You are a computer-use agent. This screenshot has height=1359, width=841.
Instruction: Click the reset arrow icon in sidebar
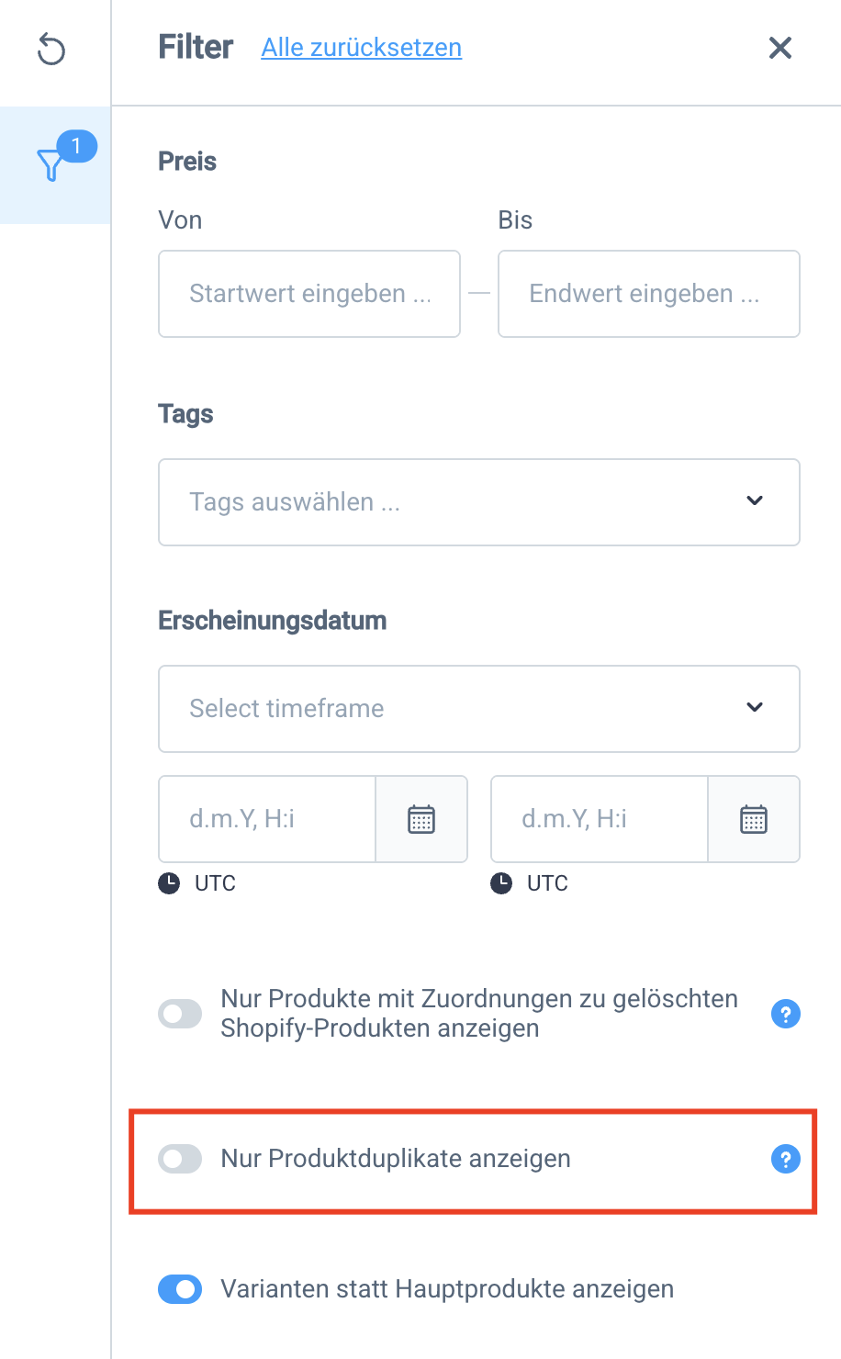tap(51, 49)
